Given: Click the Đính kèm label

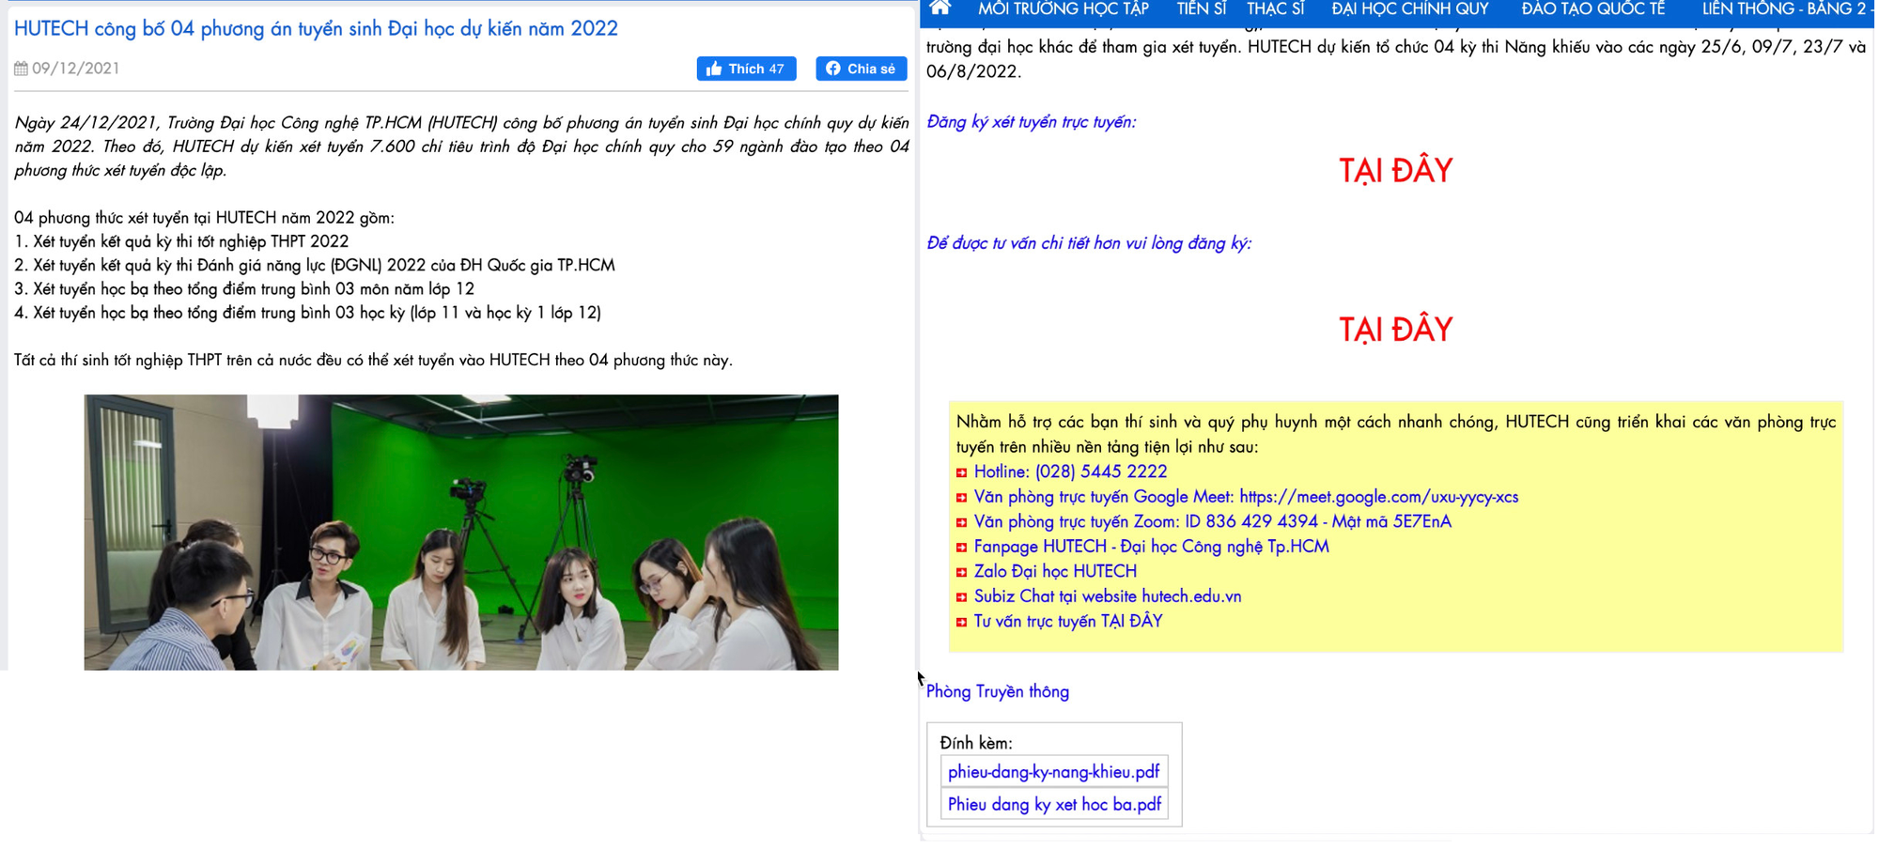Looking at the screenshot, I should (976, 743).
